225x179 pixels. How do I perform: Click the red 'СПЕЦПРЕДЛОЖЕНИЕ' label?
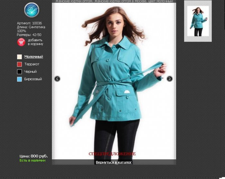pos(112,154)
